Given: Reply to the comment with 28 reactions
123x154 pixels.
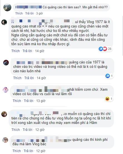Looking at the screenshot, I should 27,51.
